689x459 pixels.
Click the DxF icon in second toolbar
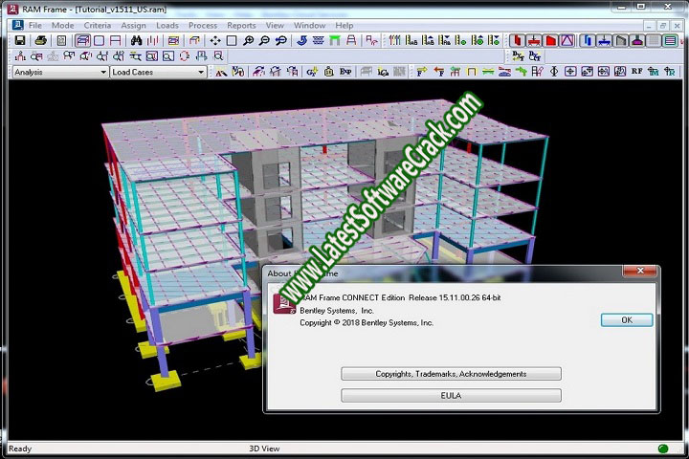[x=518, y=56]
